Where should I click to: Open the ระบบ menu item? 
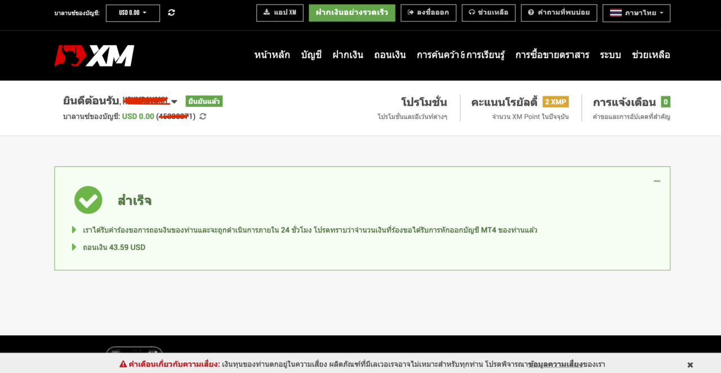tap(610, 55)
